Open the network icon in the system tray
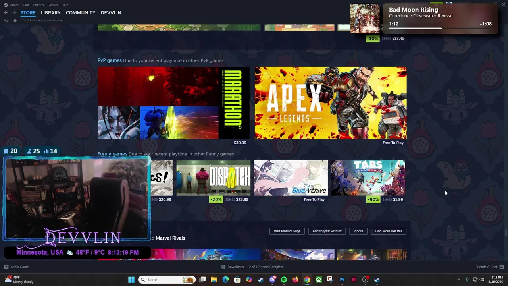Image resolution: width=508 pixels, height=286 pixels. (475, 280)
